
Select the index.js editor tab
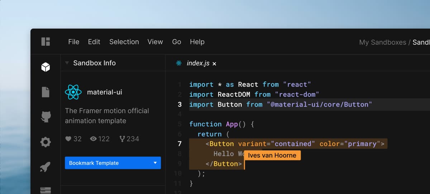(x=198, y=63)
